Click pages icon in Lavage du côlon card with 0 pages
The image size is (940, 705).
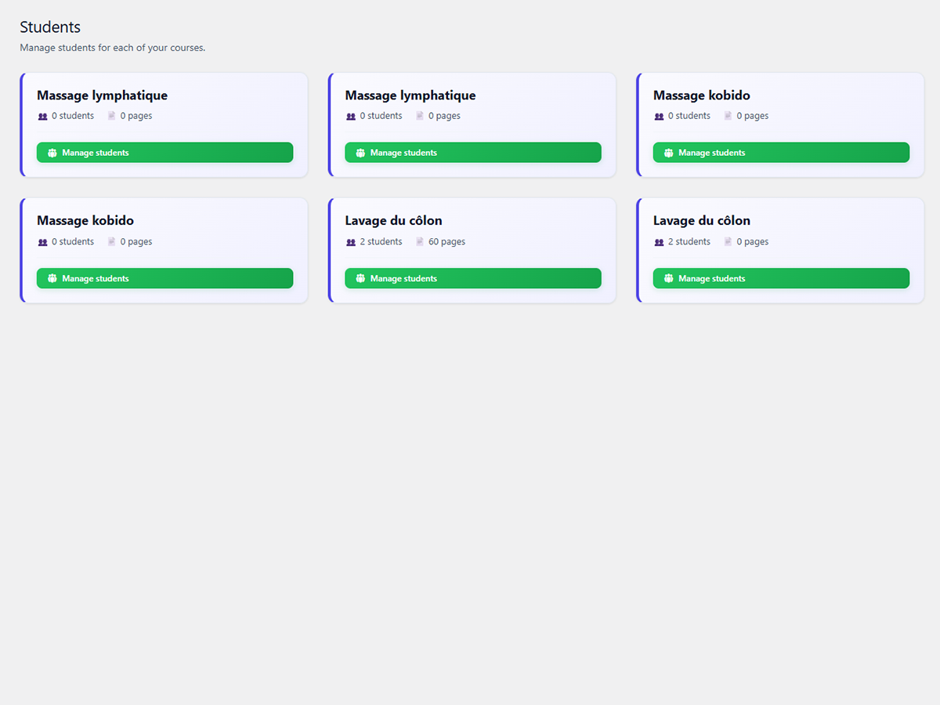[728, 242]
